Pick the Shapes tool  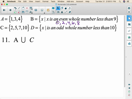tap(62, 8)
